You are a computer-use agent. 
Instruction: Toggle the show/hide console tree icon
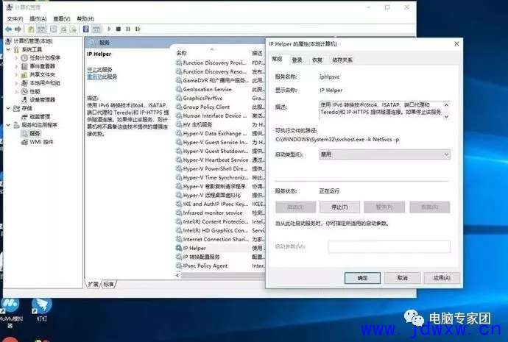point(41,29)
